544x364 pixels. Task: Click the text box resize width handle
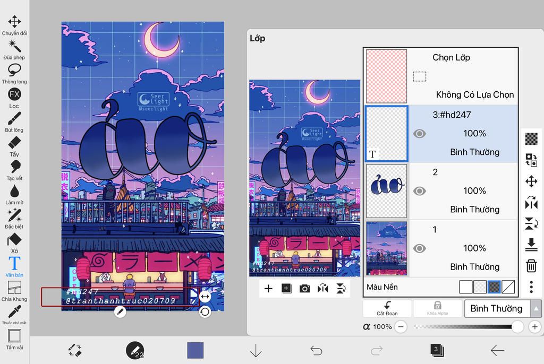tap(205, 297)
